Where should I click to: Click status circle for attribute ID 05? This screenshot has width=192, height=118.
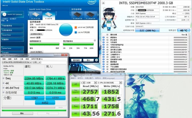pos(103,47)
